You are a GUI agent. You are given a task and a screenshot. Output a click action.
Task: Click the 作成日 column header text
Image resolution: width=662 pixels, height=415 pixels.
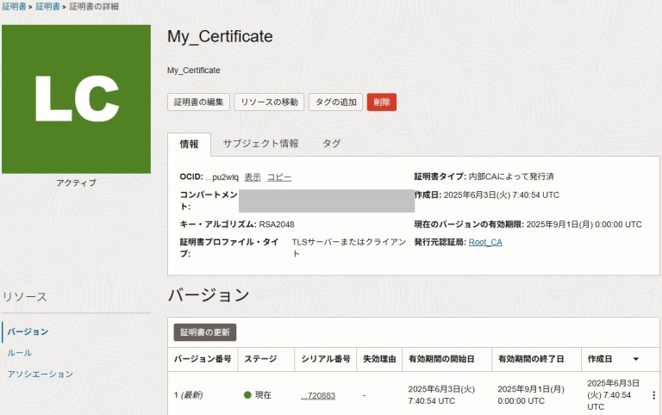click(600, 359)
